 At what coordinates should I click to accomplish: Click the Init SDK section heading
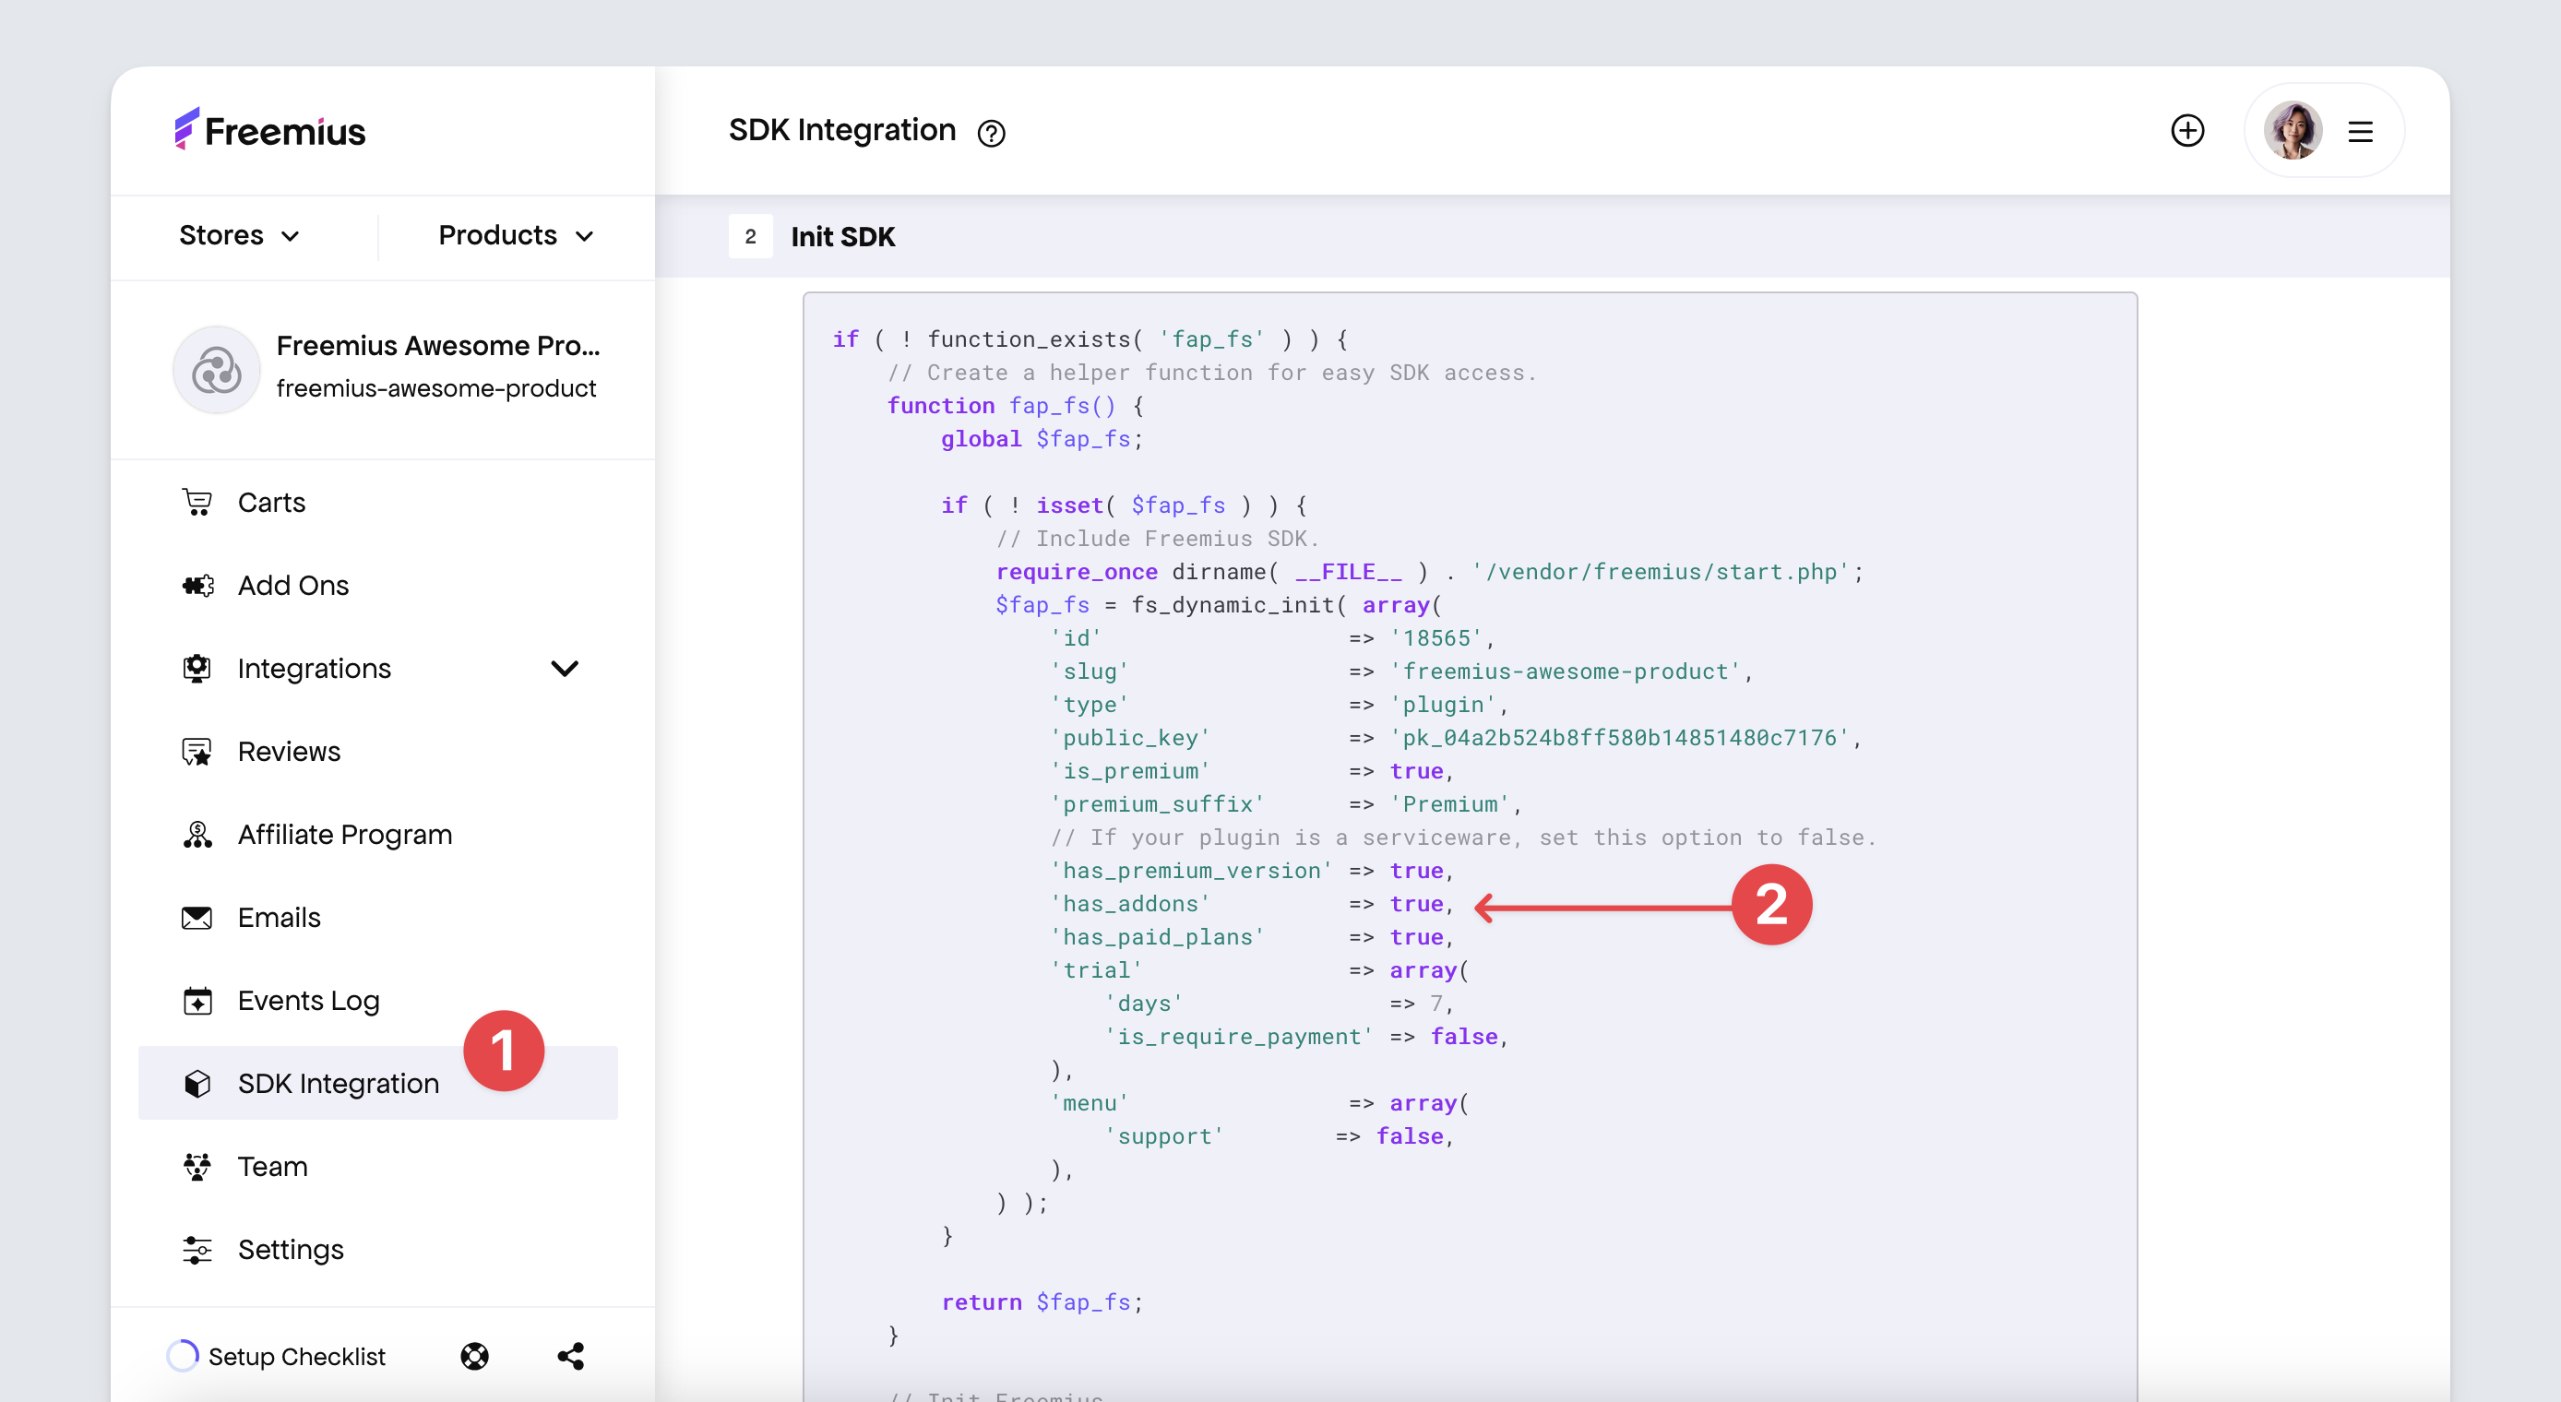[x=842, y=237]
